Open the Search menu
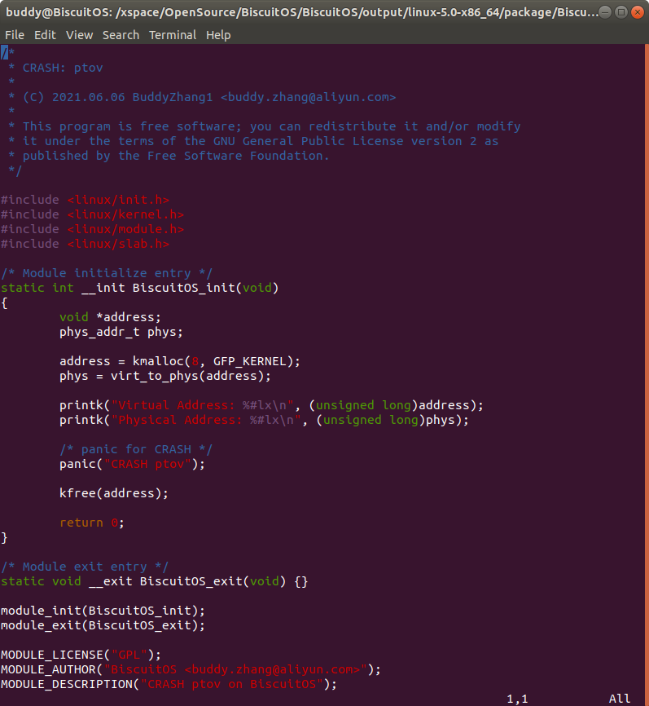This screenshot has width=649, height=706. (121, 35)
